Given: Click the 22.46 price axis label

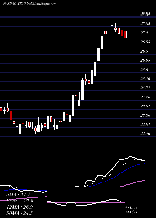Looking at the screenshot, I should tap(145, 134).
